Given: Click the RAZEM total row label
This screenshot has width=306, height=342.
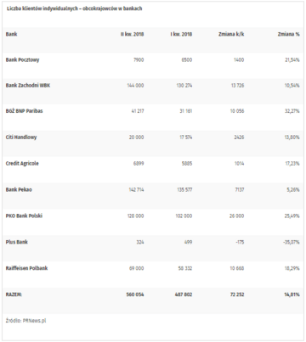Looking at the screenshot, I should [x=14, y=294].
